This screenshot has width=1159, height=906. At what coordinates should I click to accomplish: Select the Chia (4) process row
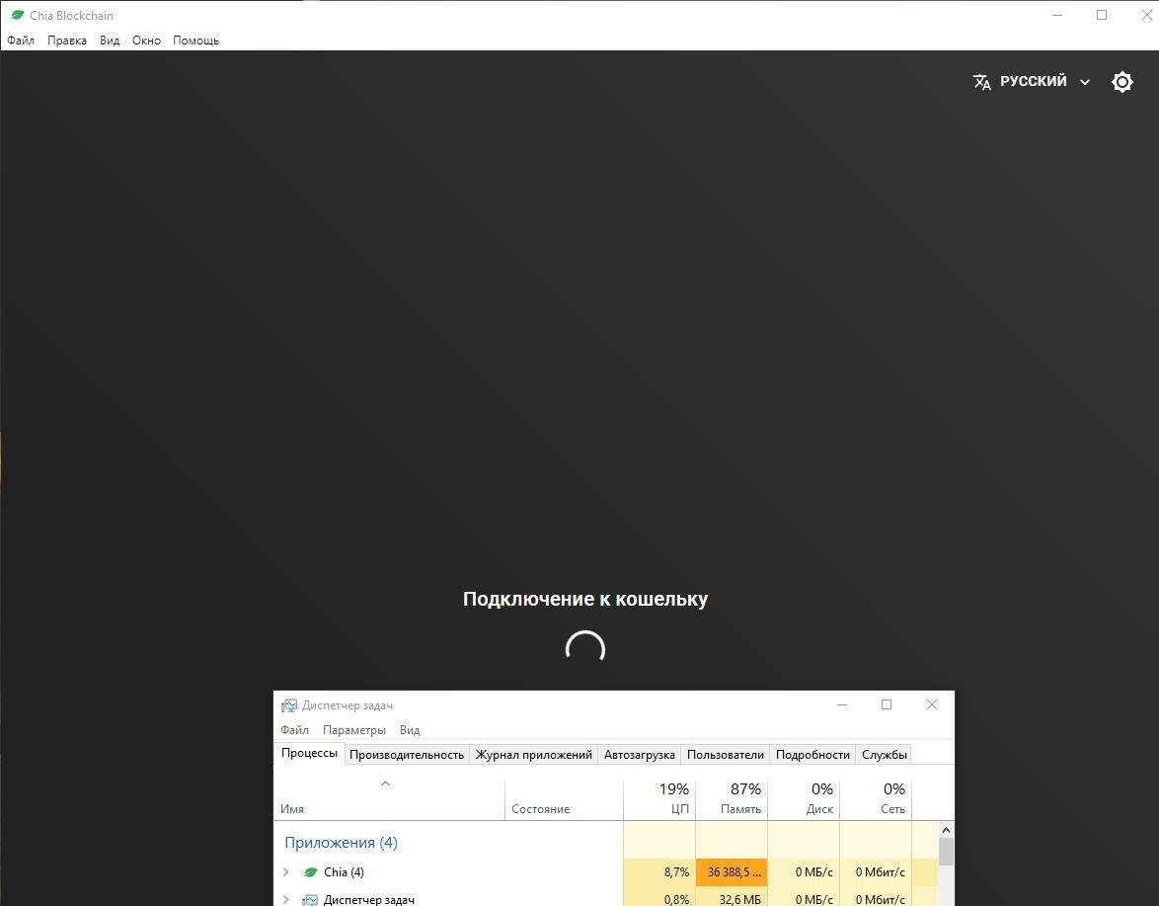[x=605, y=872]
